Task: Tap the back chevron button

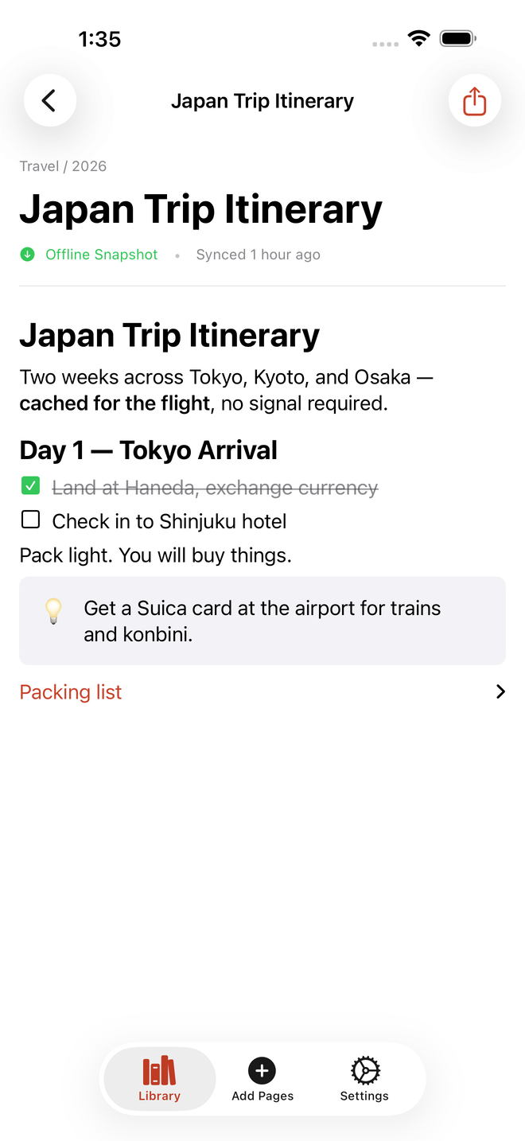Action: (49, 101)
